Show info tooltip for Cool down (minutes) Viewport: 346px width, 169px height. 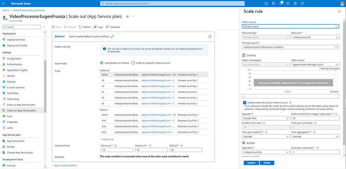317,148
